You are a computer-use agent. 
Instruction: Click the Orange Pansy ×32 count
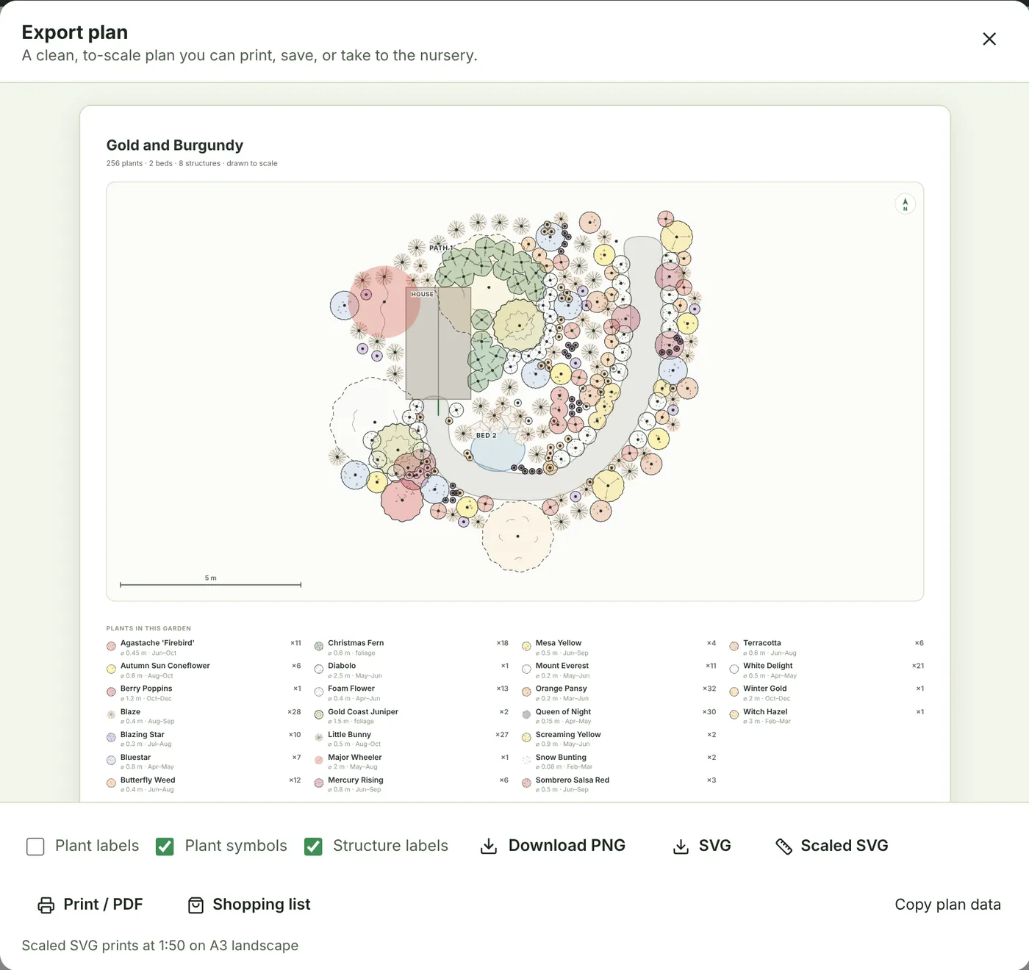[x=709, y=689]
